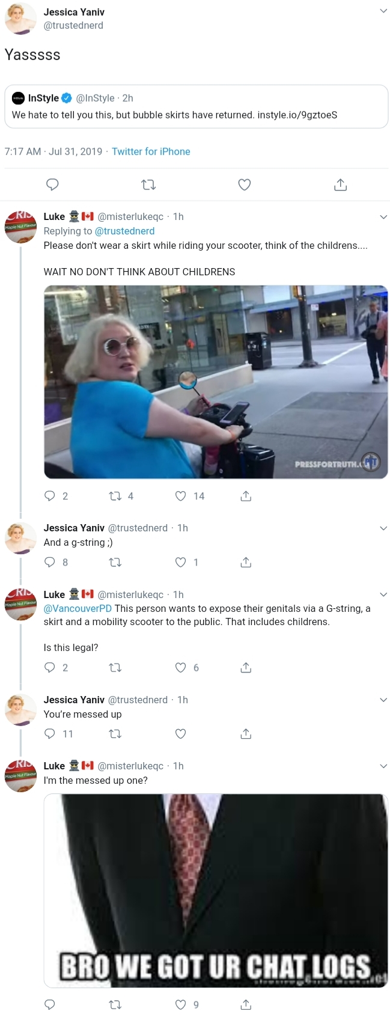The height and width of the screenshot is (1017, 390).
Task: Open the 'BRO WE GOT UR CHAT LOGS' image
Action: click(x=216, y=891)
